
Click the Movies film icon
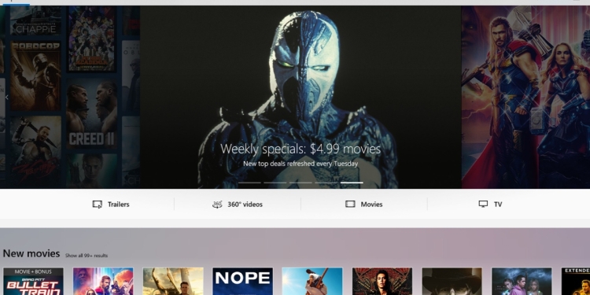point(350,204)
